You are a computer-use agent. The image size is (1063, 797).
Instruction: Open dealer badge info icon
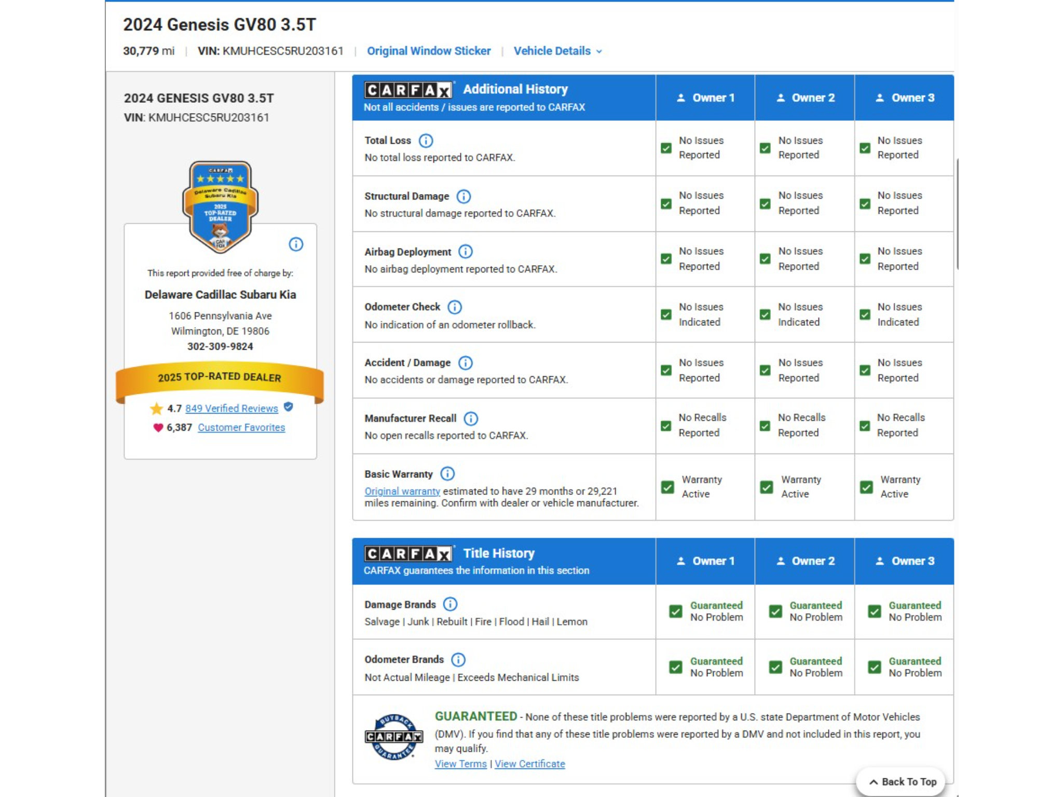coord(296,244)
